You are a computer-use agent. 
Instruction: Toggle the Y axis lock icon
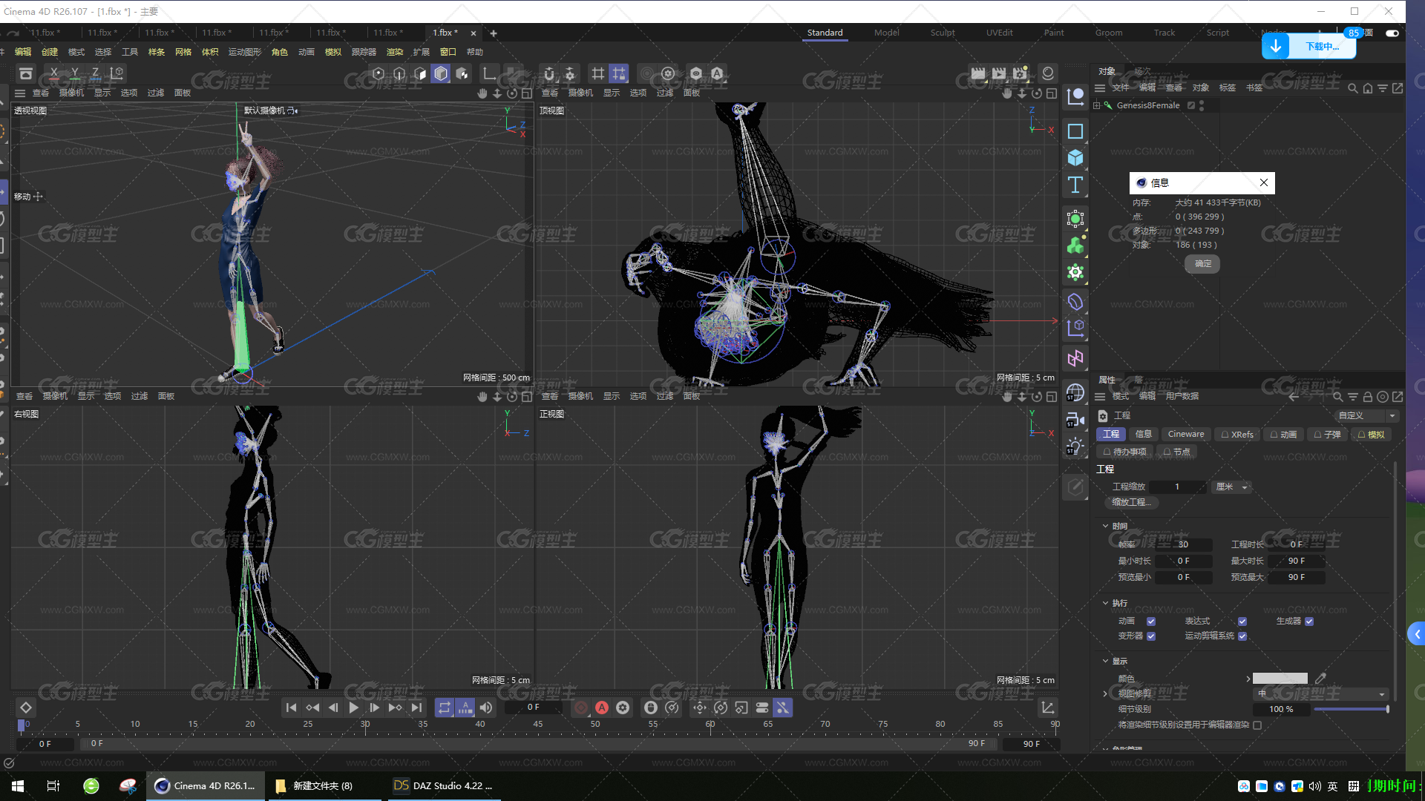[74, 73]
